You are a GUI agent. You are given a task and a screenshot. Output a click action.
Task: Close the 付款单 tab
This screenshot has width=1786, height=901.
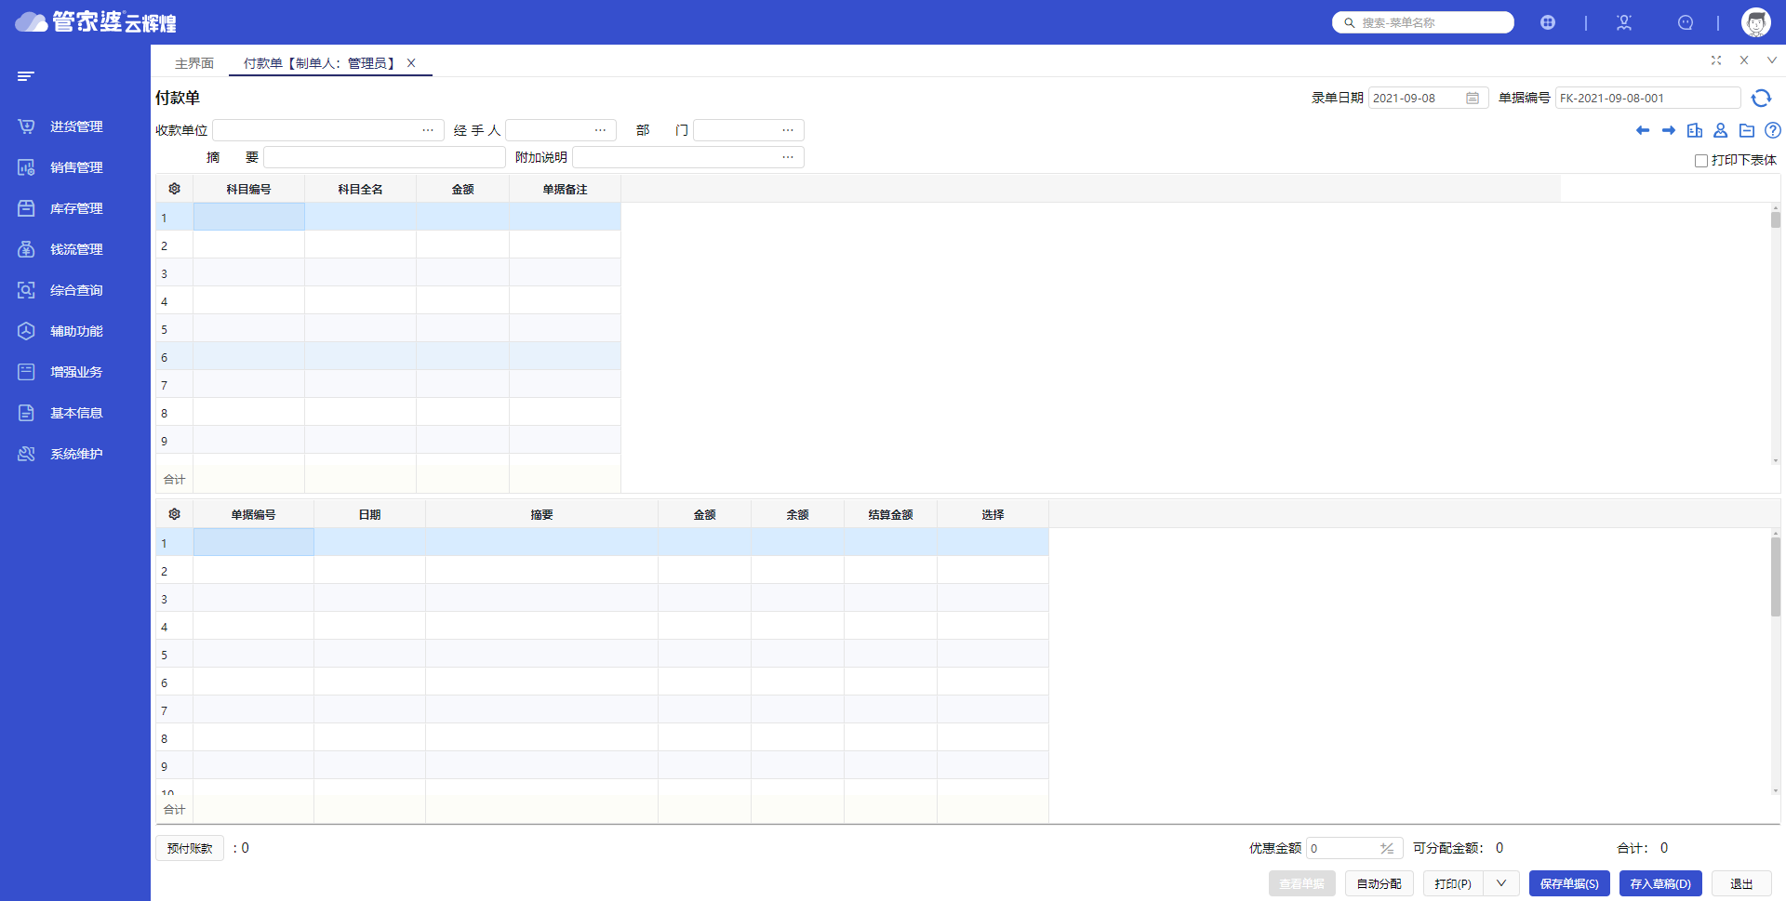point(411,63)
